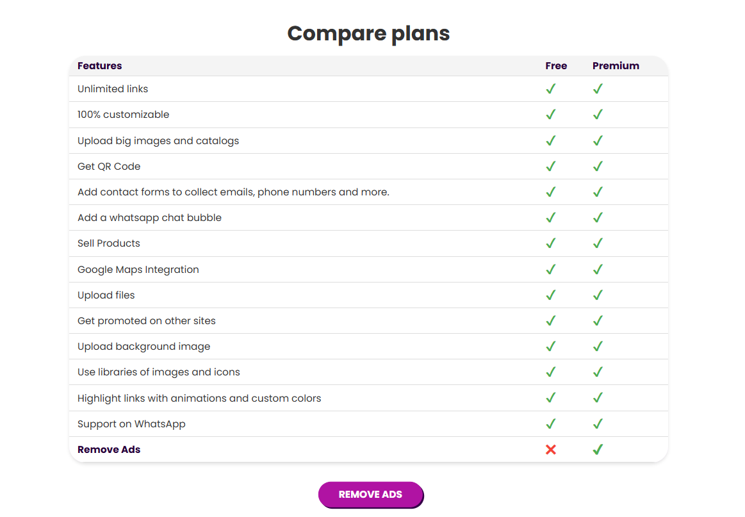Click Free checkmark for Sell Products
Viewport: 745px width, 517px height.
(x=551, y=243)
